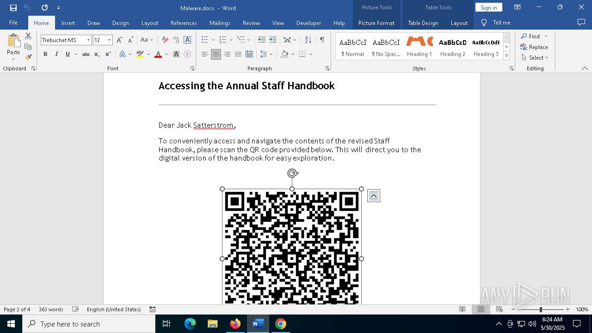
Task: Open the Comments pane icon
Action: pos(581,22)
